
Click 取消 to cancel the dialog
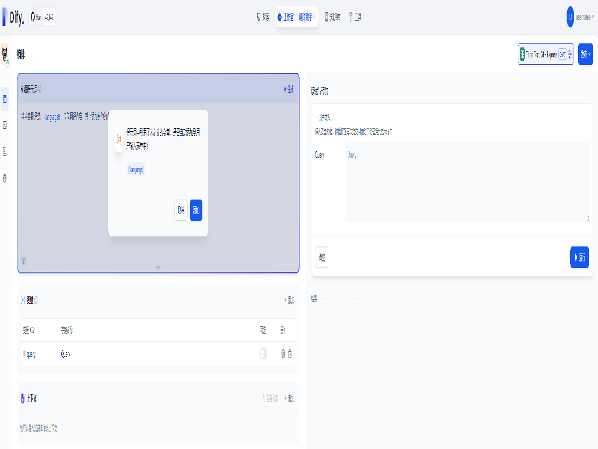pos(181,211)
